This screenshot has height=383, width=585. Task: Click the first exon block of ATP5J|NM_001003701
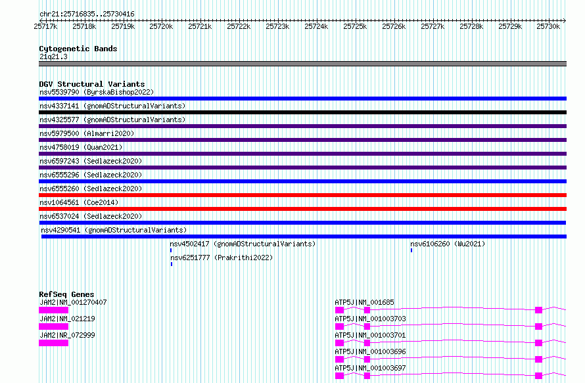click(340, 343)
